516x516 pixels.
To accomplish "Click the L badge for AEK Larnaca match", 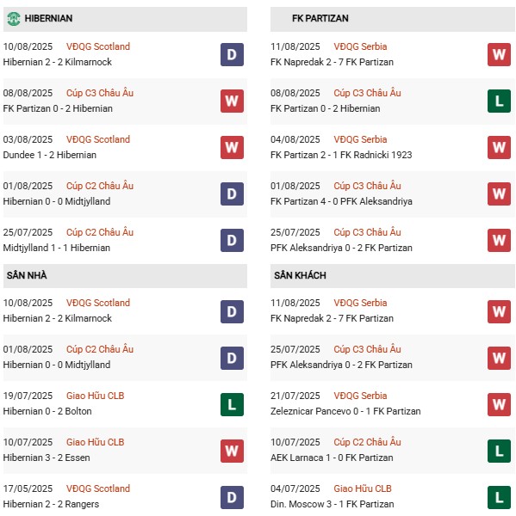I will pos(499,451).
